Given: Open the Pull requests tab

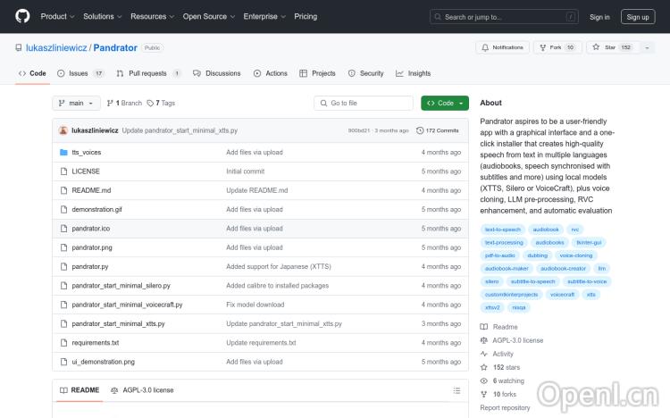Looking at the screenshot, I should click(148, 73).
